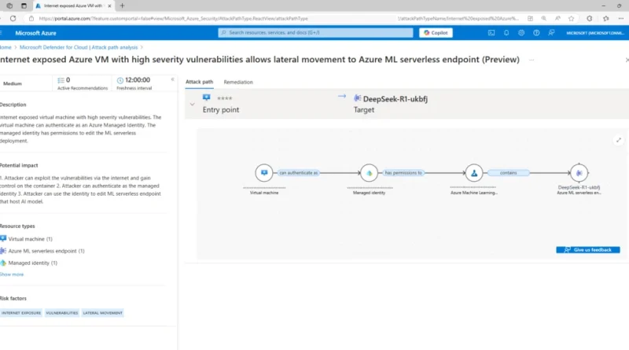Click the Virtual machine (1) resource type
This screenshot has width=629, height=350.
pos(27,239)
